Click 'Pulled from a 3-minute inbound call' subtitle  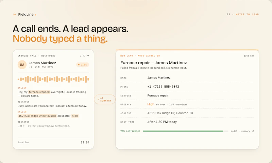[x=154, y=68]
